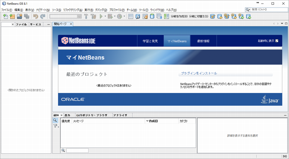289x159 pixels.
Task: Click the Redo arrow icon
Action: (43, 16)
